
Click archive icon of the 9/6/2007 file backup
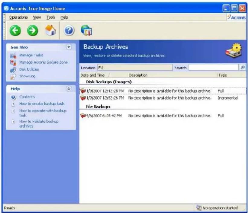83,116
